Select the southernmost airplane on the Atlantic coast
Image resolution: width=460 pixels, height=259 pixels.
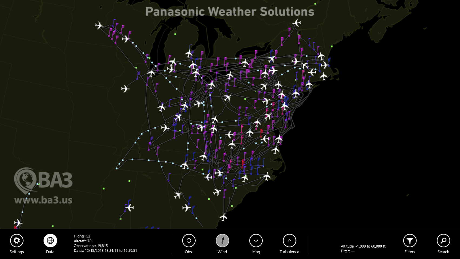[x=223, y=217]
